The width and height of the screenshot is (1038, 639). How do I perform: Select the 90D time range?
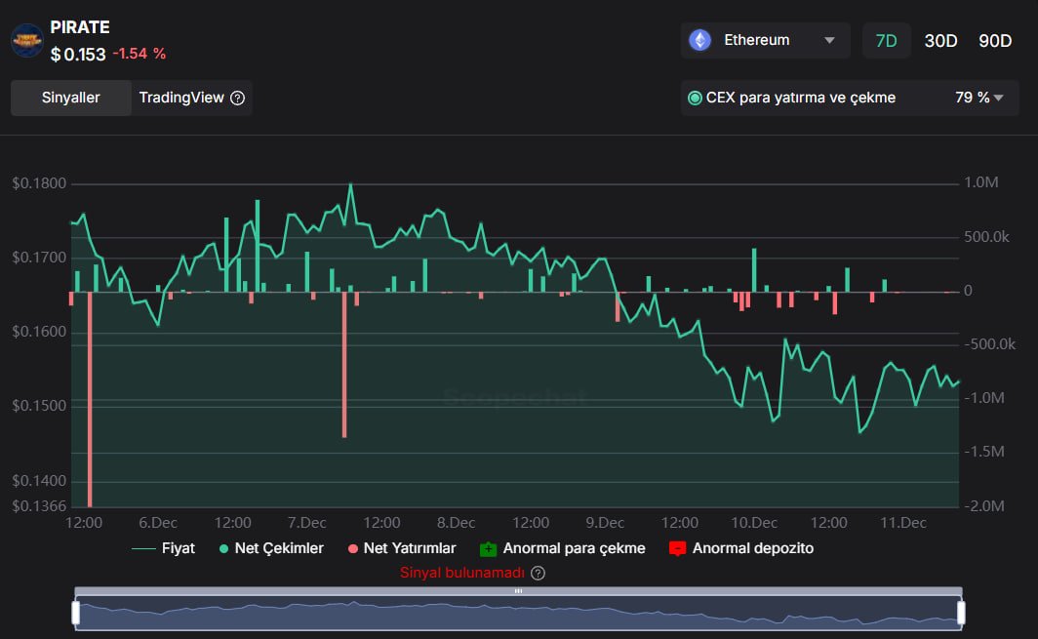[x=995, y=41]
